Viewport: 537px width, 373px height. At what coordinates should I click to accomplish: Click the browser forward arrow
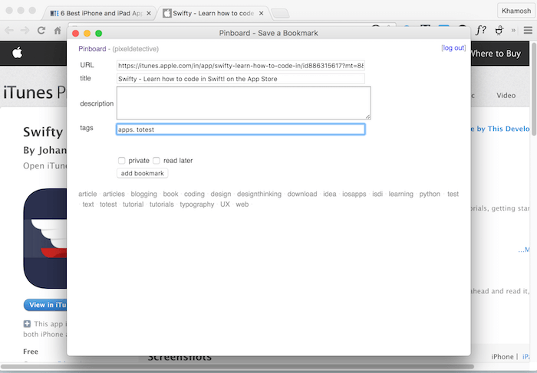pos(25,31)
